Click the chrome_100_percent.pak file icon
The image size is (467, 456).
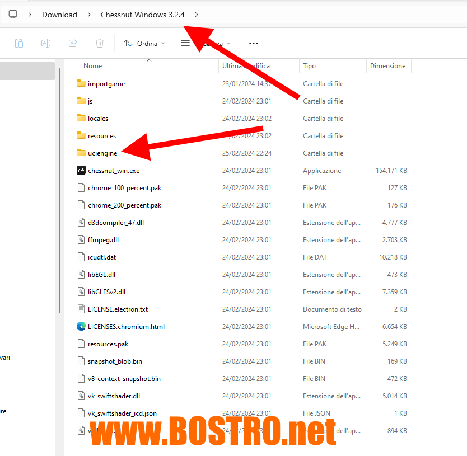click(81, 187)
